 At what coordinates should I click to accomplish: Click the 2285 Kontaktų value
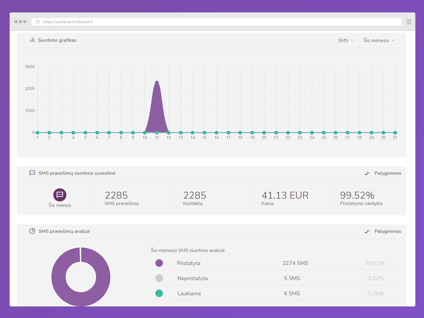(x=195, y=195)
